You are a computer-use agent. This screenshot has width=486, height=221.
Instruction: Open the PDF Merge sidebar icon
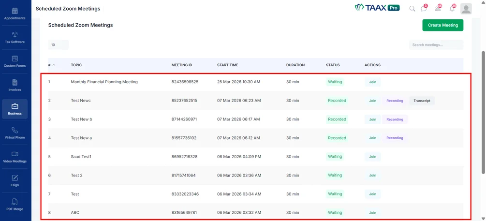pyautogui.click(x=15, y=202)
